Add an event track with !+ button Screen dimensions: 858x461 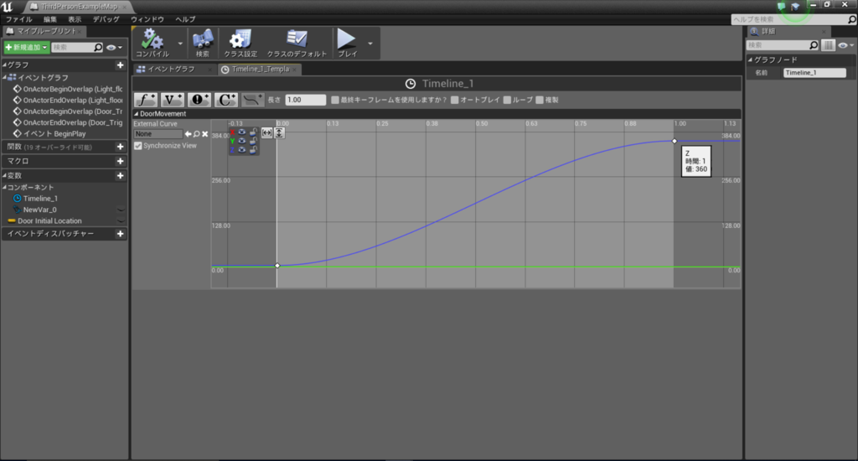point(199,100)
